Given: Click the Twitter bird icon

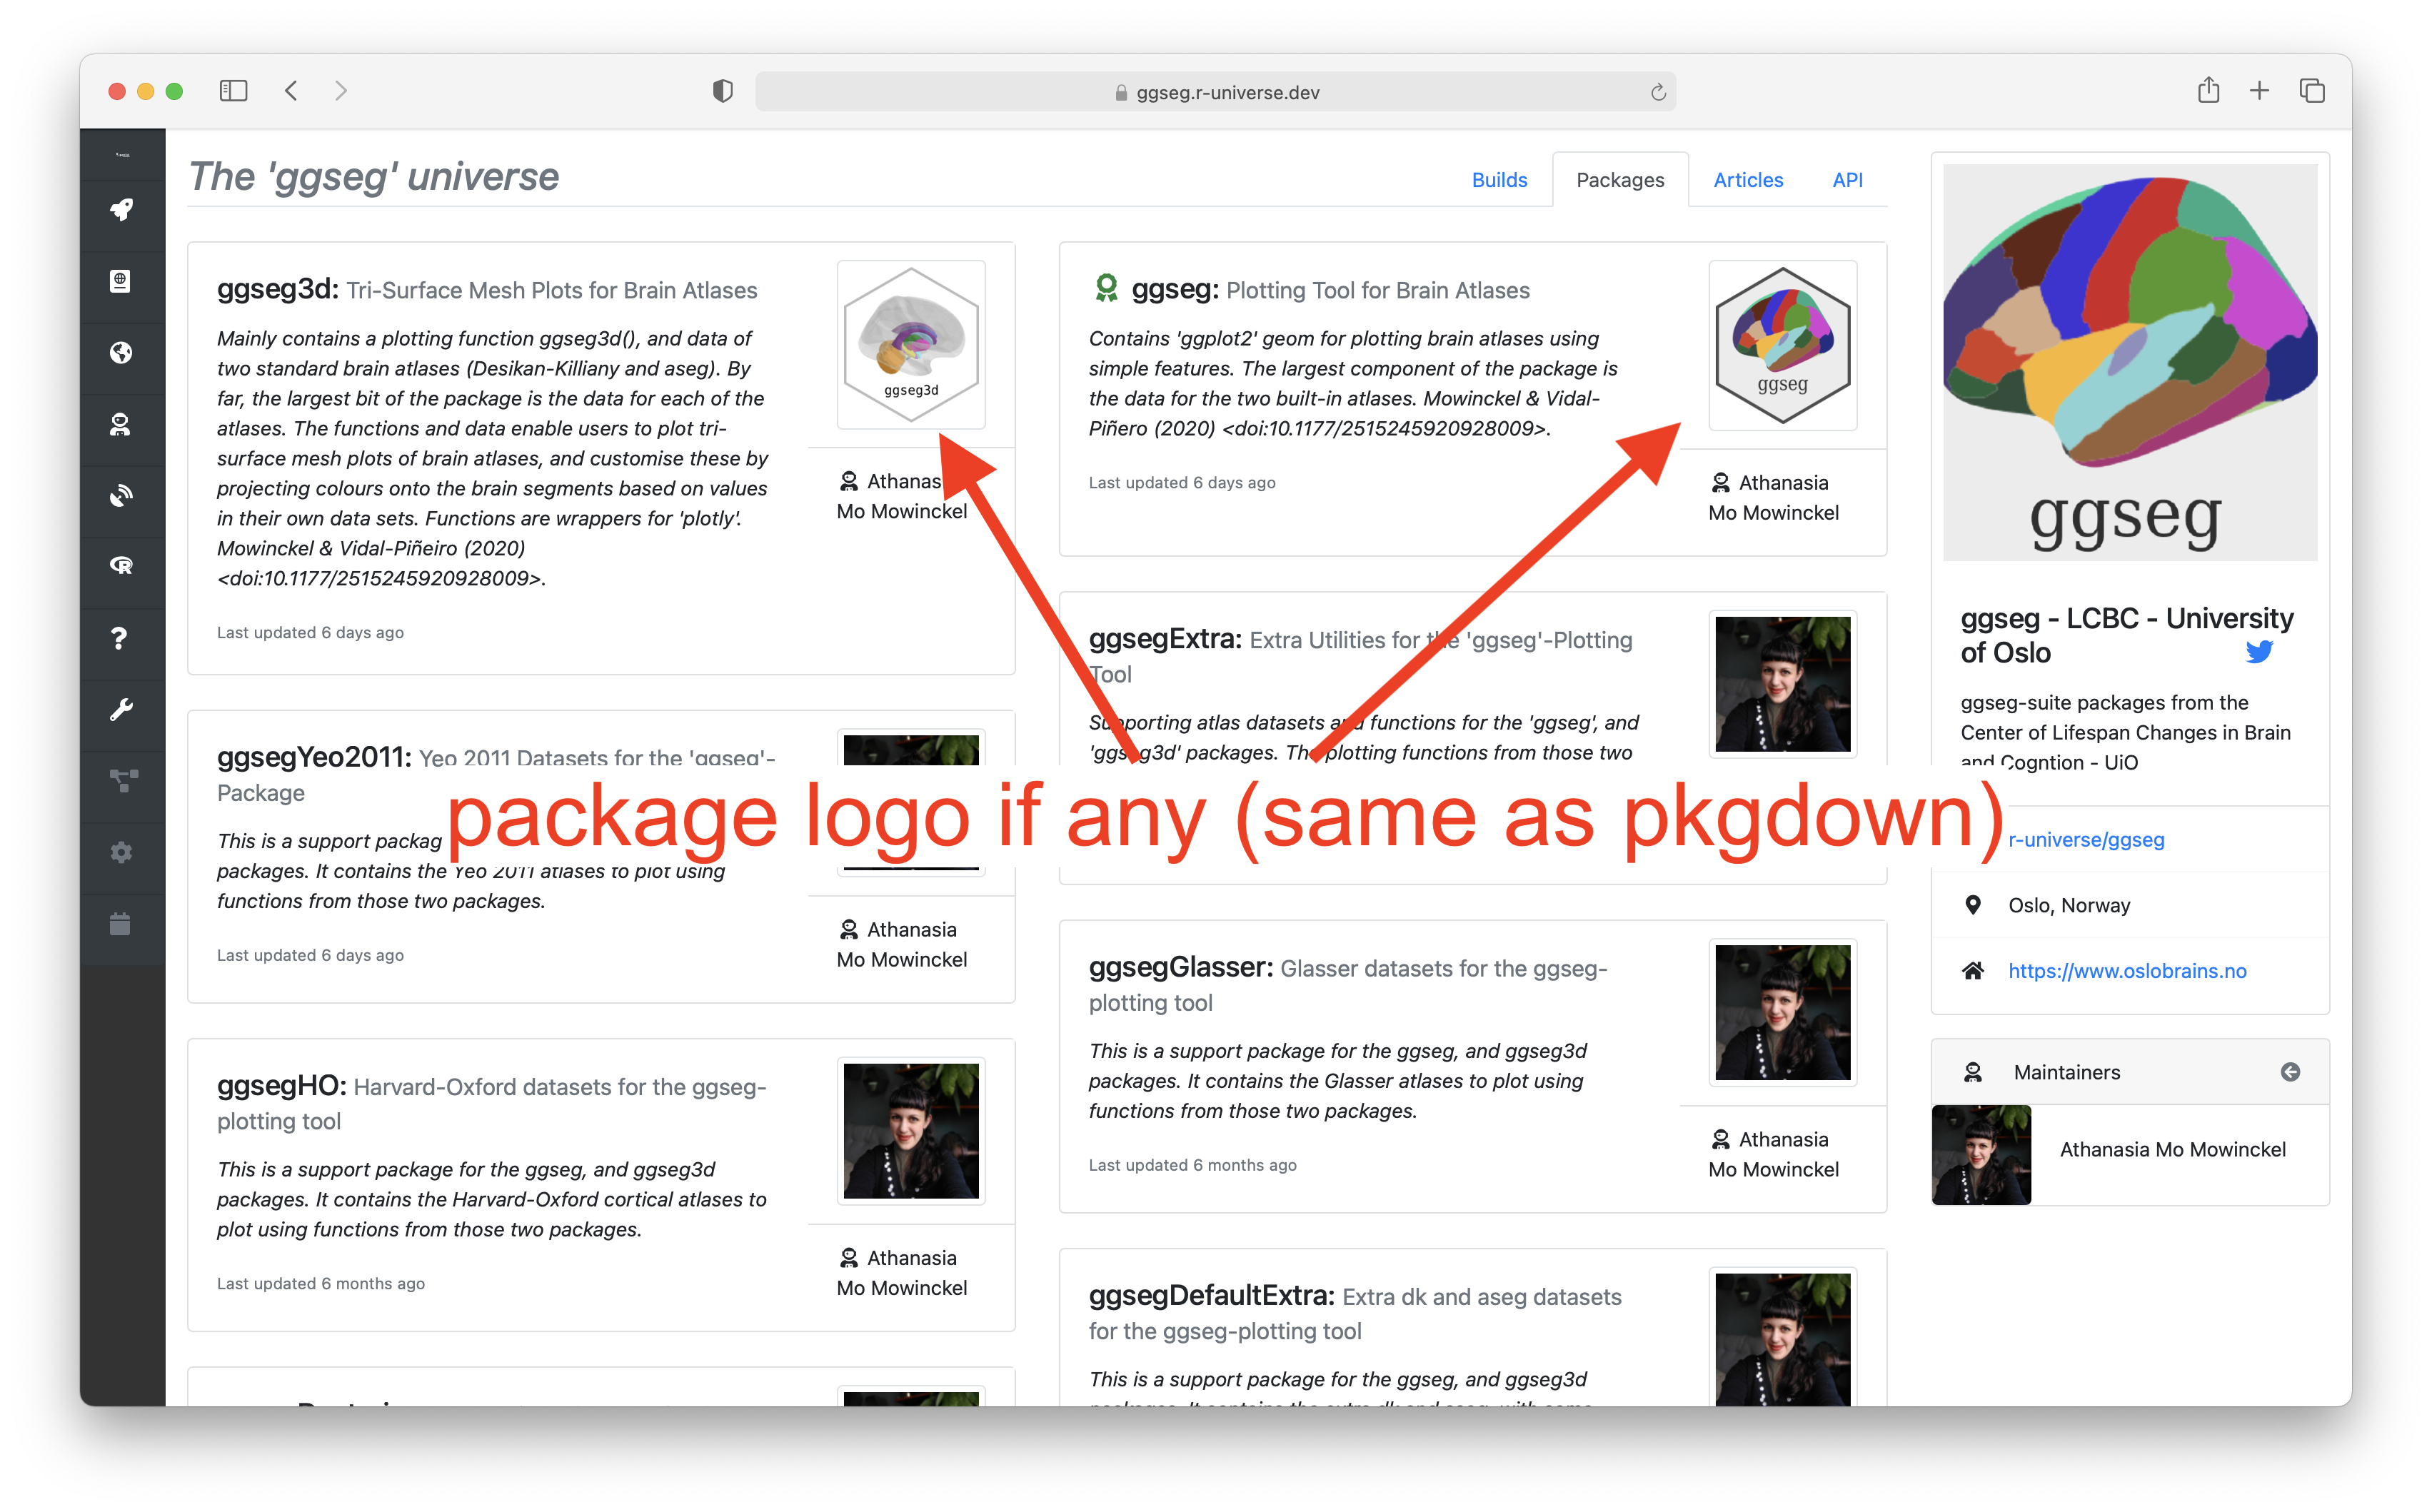Looking at the screenshot, I should [2259, 652].
